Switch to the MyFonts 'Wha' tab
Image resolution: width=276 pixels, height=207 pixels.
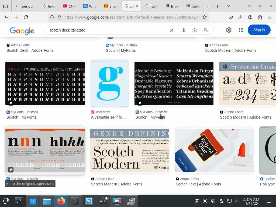point(90,6)
